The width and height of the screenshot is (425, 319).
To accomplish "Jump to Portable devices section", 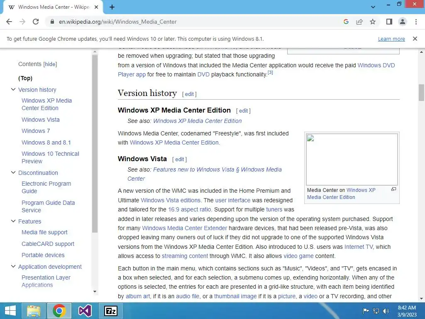I will pyautogui.click(x=43, y=255).
